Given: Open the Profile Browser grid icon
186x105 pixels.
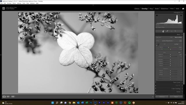Looking at the screenshot, I should (x=180, y=41).
